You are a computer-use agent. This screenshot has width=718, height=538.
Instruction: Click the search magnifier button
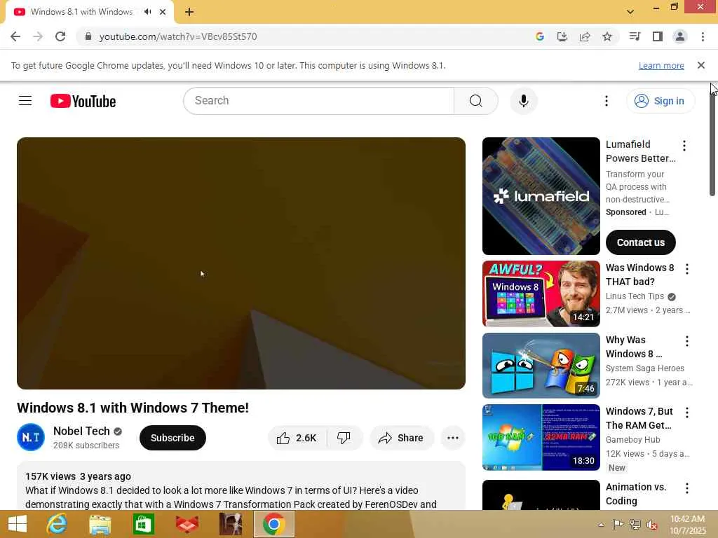click(x=476, y=101)
